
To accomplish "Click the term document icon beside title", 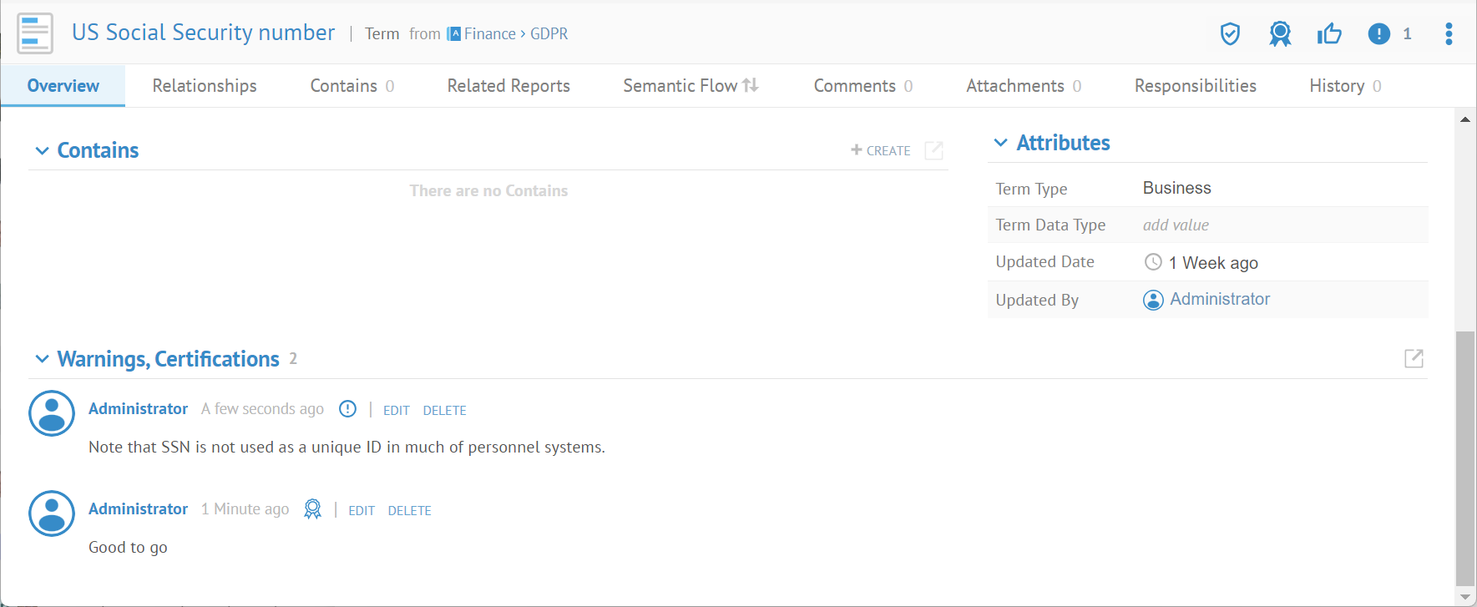I will point(35,33).
